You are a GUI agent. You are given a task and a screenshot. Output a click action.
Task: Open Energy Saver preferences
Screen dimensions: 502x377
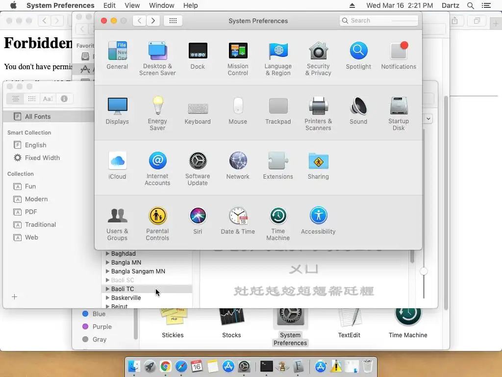pyautogui.click(x=157, y=113)
